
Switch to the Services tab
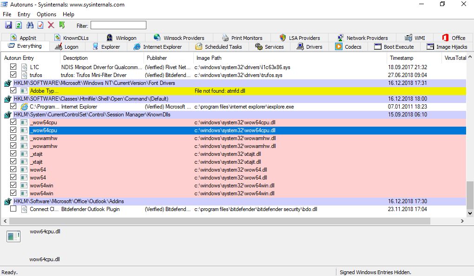pyautogui.click(x=270, y=47)
